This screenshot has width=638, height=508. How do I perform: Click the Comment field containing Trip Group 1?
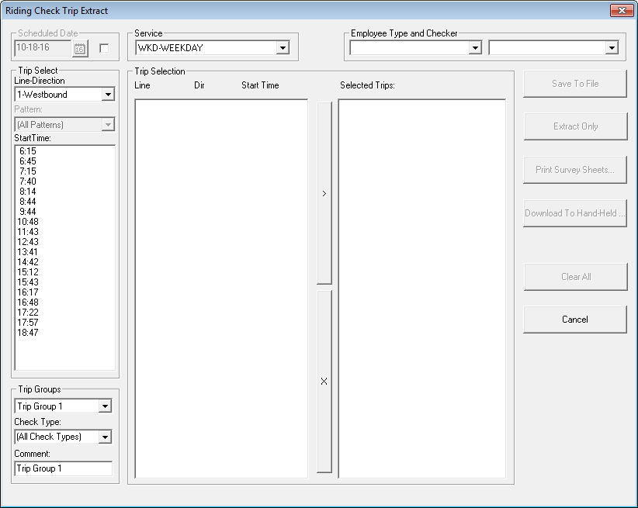tap(62, 468)
